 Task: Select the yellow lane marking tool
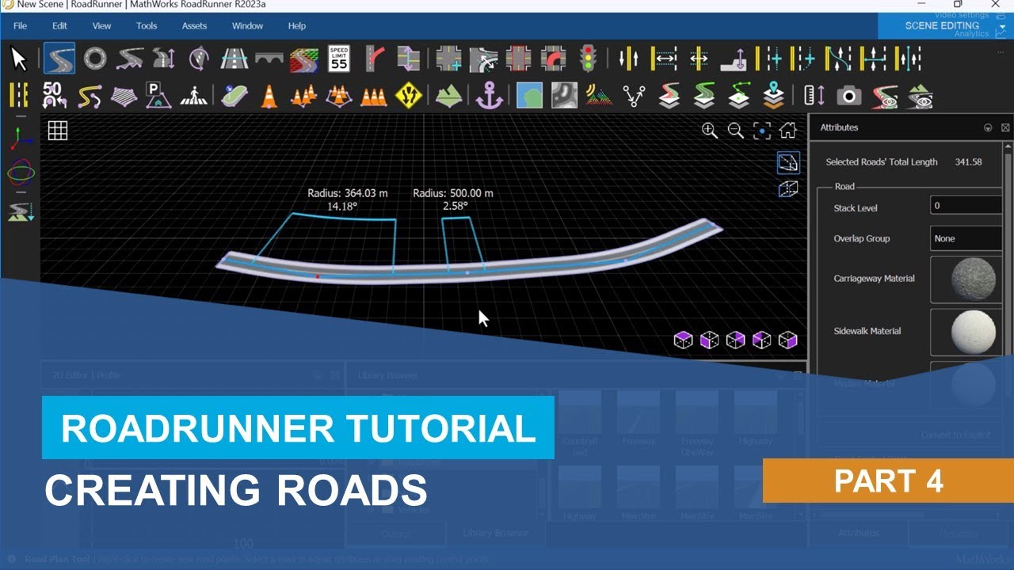click(17, 97)
